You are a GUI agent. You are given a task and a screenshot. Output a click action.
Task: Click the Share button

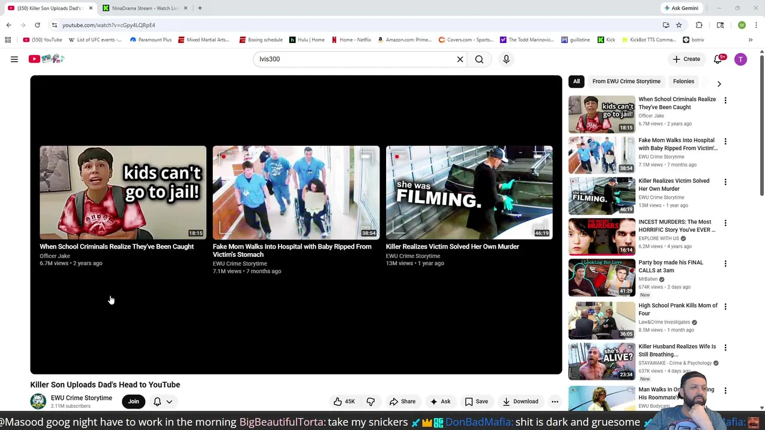[402, 401]
